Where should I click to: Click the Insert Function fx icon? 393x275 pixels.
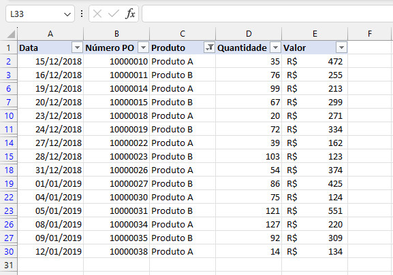(x=130, y=14)
